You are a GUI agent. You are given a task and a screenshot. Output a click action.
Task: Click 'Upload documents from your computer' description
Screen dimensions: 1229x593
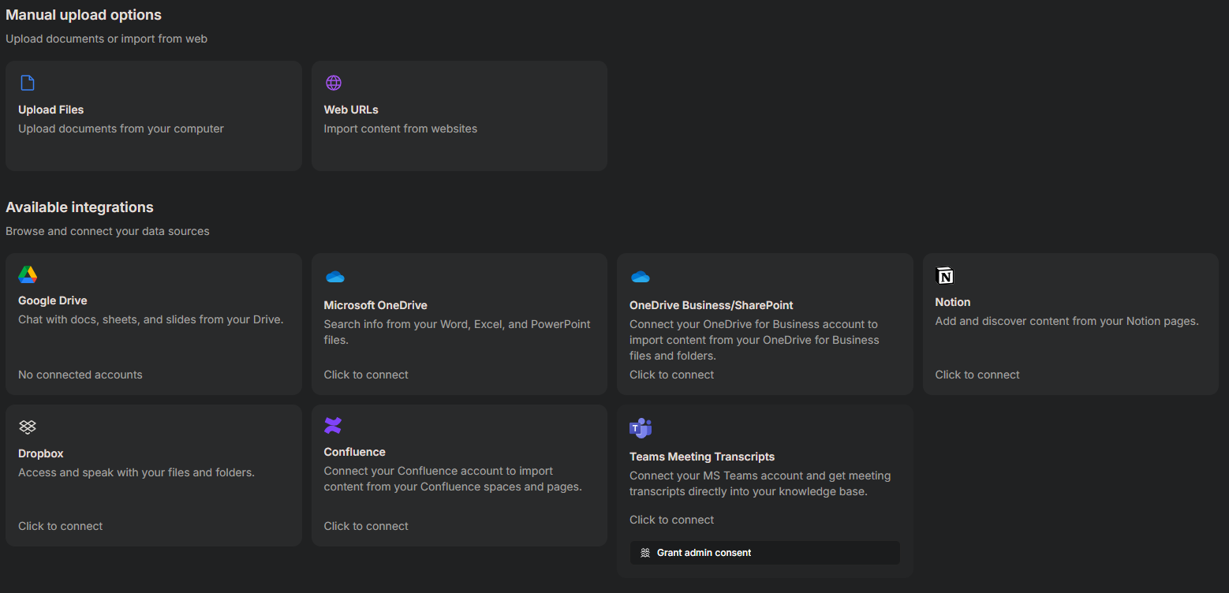pyautogui.click(x=121, y=129)
